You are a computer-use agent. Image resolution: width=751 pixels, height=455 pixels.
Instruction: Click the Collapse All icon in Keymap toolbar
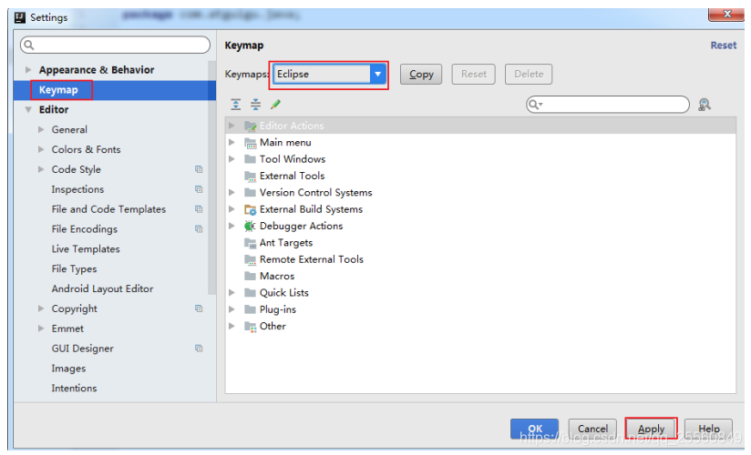(256, 105)
